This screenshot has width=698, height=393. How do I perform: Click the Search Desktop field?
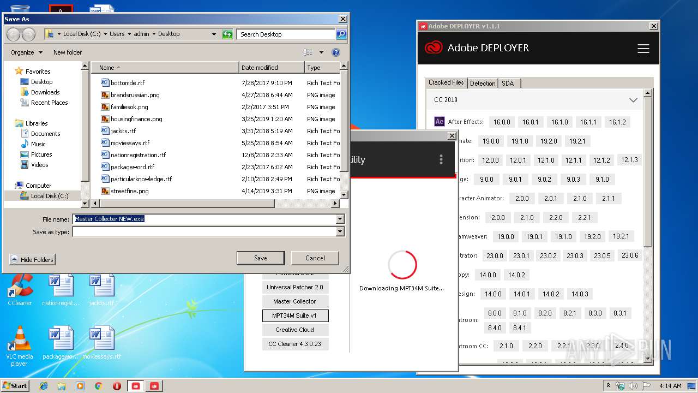point(286,34)
